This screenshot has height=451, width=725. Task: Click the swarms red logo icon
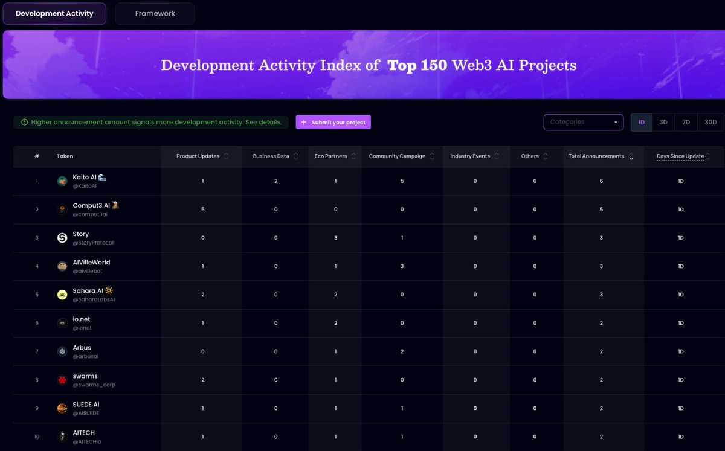click(x=62, y=380)
